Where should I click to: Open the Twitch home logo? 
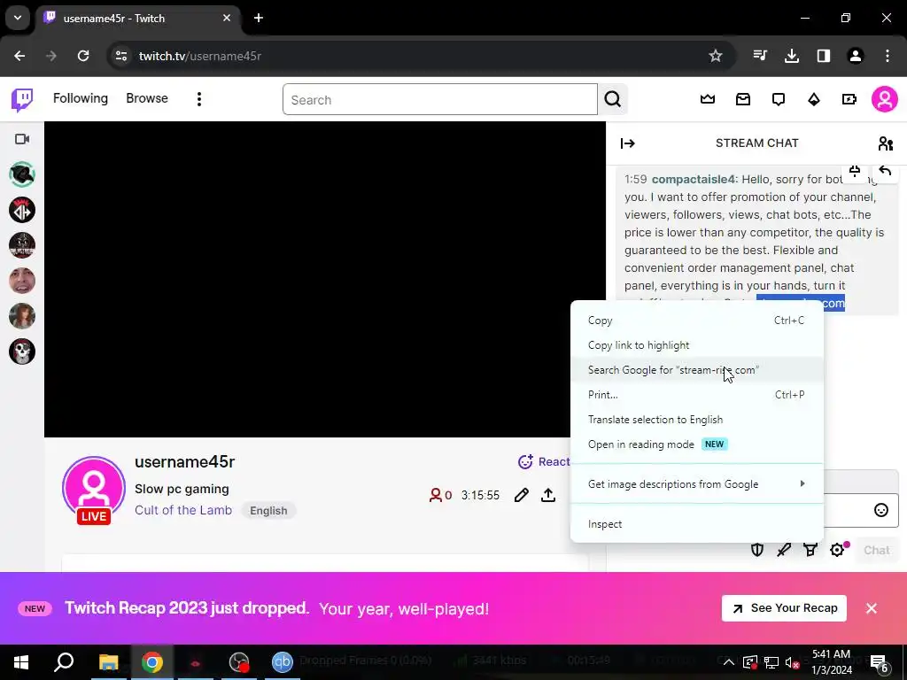pos(22,99)
